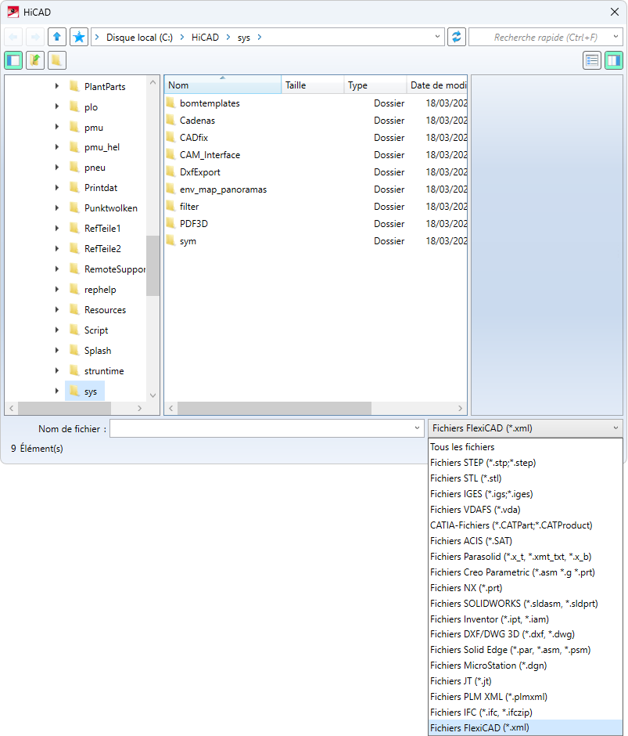Select the bomtemplates folder row
The height and width of the screenshot is (736, 628).
click(x=316, y=103)
